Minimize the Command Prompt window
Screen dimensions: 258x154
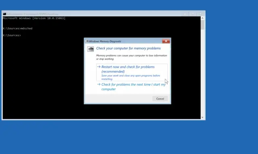coord(185,14)
